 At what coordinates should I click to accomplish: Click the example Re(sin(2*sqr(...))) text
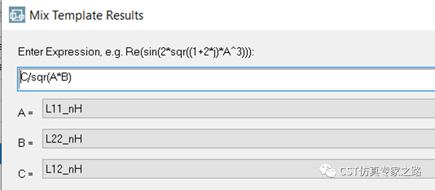pyautogui.click(x=189, y=52)
